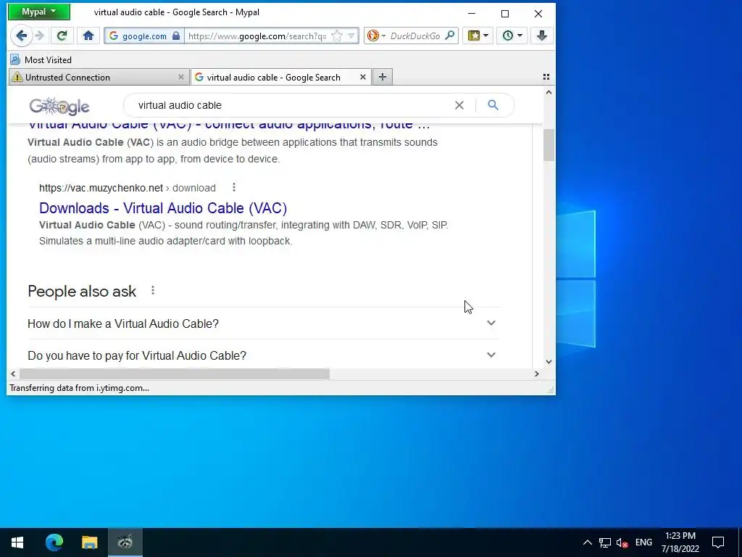Screen dimensions: 742x557
Task: Show all tabs grid icon
Action: (x=546, y=77)
